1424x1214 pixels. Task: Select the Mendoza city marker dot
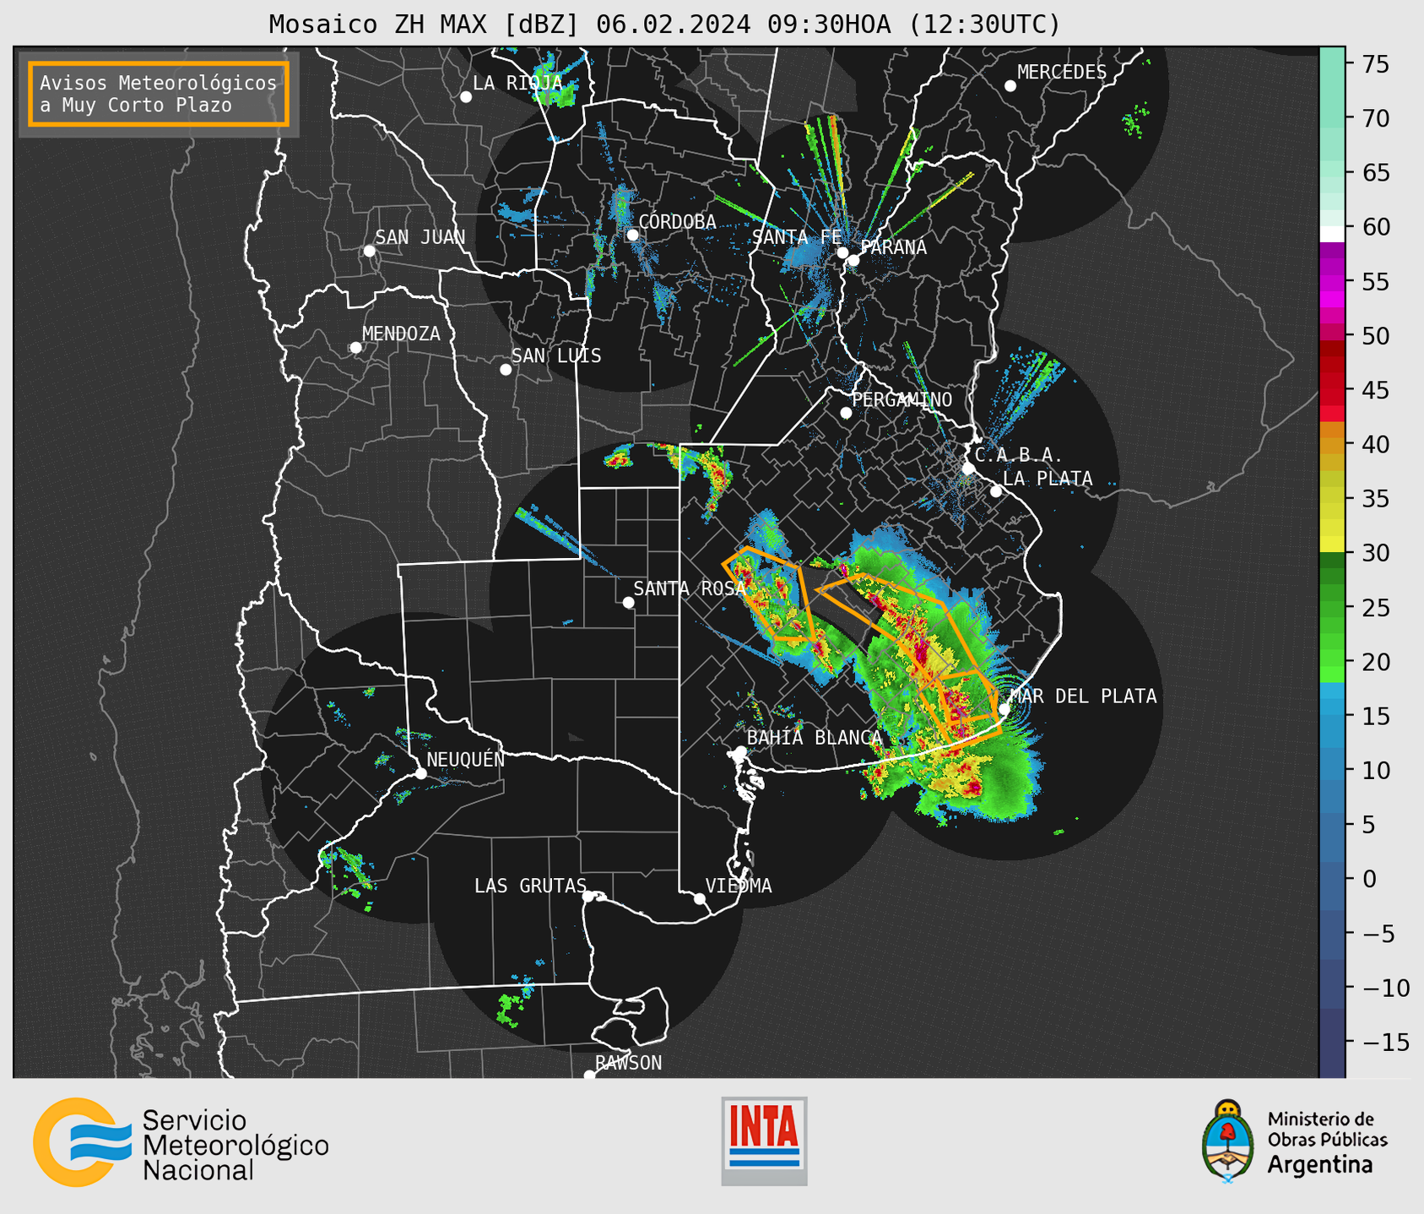pos(355,348)
